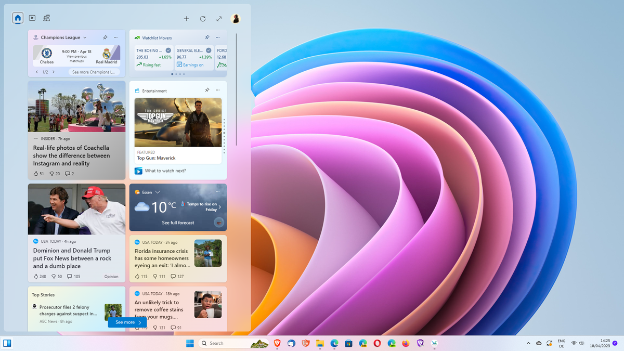Expand the Champions League dropdown
The height and width of the screenshot is (351, 624).
tap(85, 37)
